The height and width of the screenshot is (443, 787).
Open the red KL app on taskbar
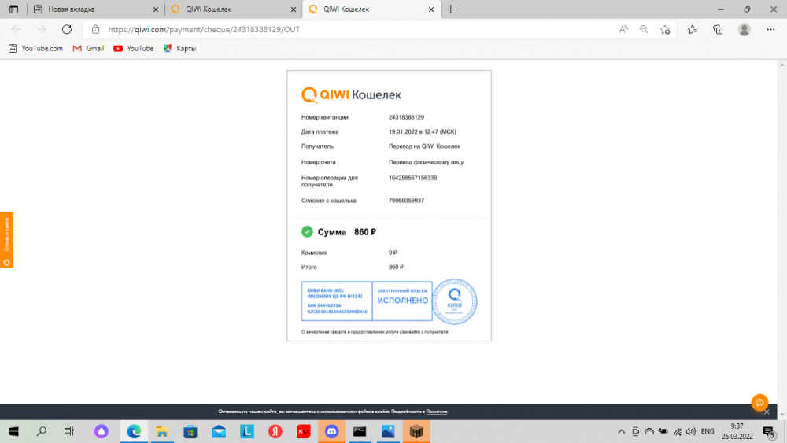coord(304,431)
